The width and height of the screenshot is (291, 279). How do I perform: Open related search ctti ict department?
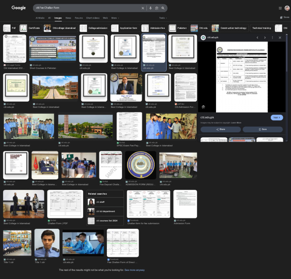pyautogui.click(x=105, y=211)
